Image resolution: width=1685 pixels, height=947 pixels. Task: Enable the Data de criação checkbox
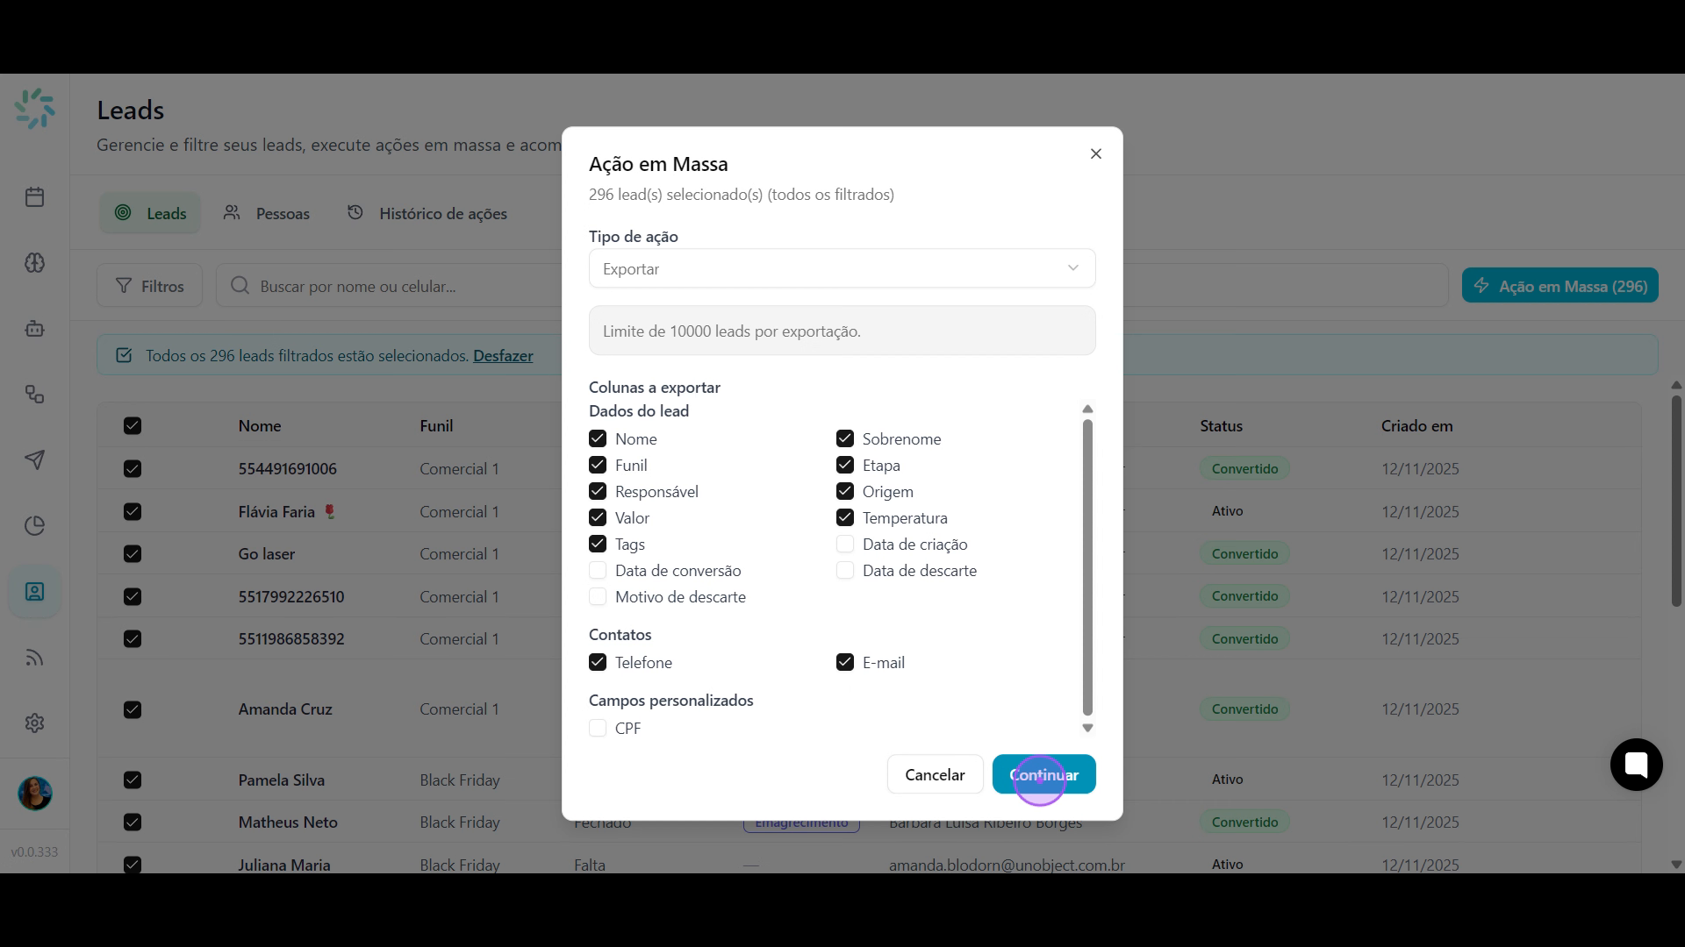(x=845, y=545)
